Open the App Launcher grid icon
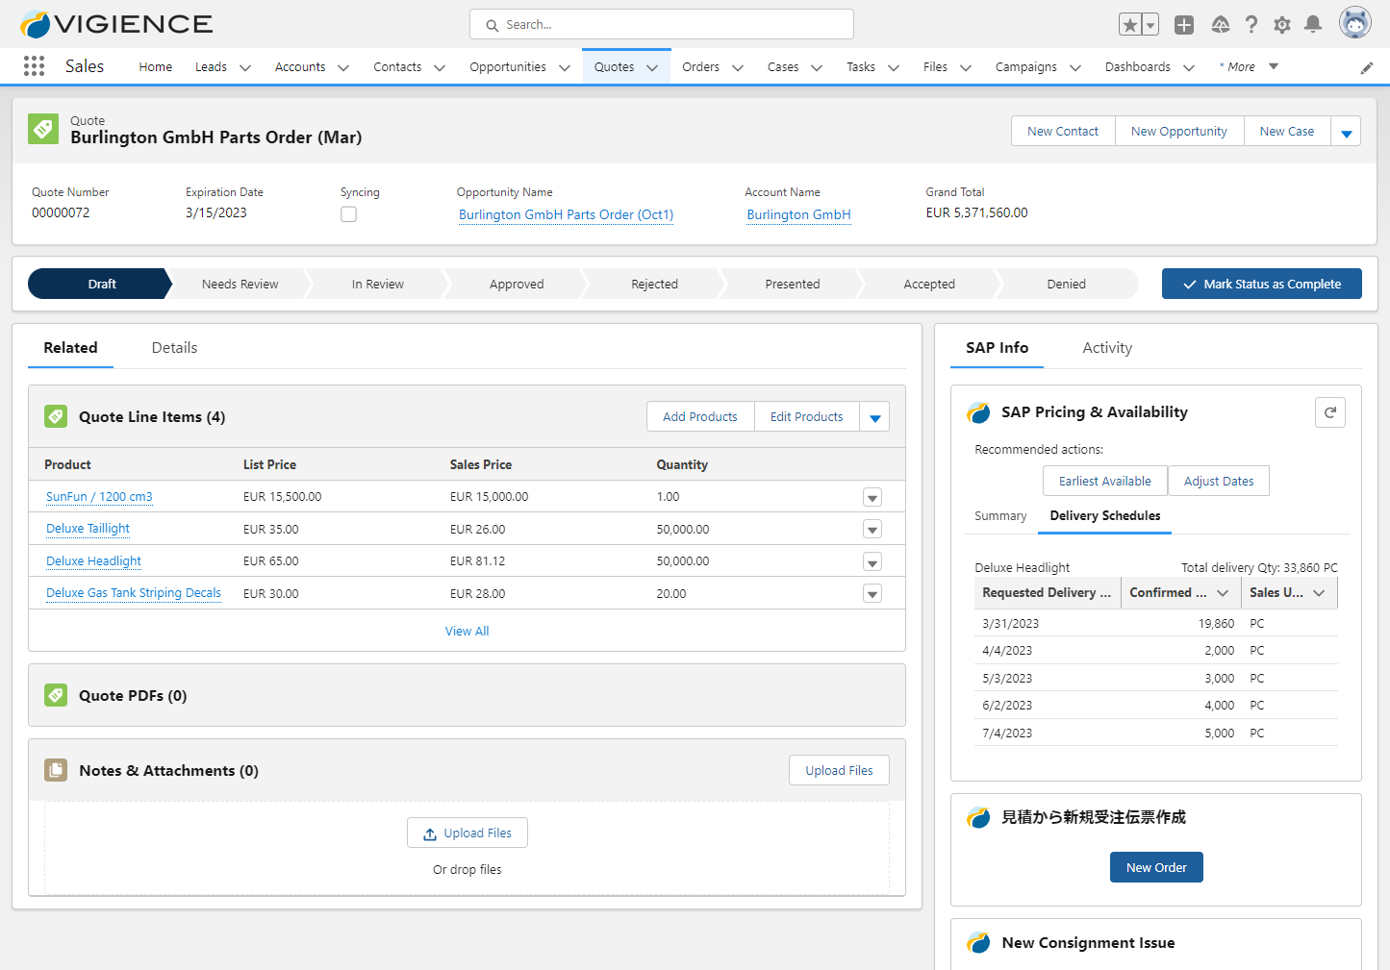The height and width of the screenshot is (970, 1390). tap(34, 65)
